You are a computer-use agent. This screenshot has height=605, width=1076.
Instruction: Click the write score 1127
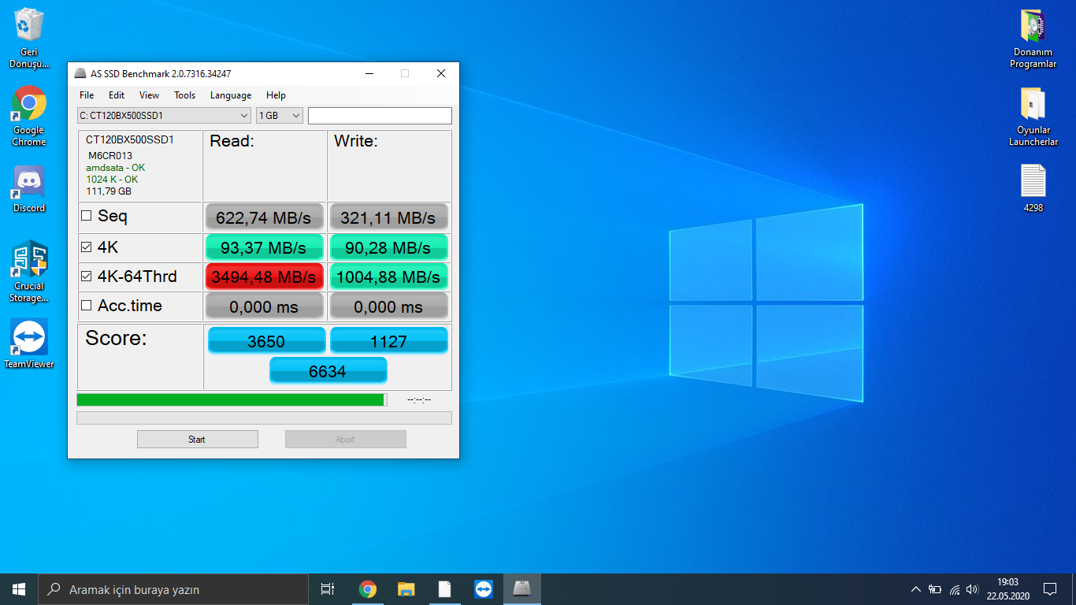pos(388,340)
